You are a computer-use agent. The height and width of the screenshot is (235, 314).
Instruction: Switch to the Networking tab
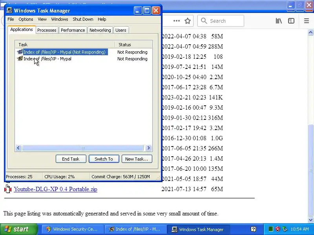tap(100, 30)
